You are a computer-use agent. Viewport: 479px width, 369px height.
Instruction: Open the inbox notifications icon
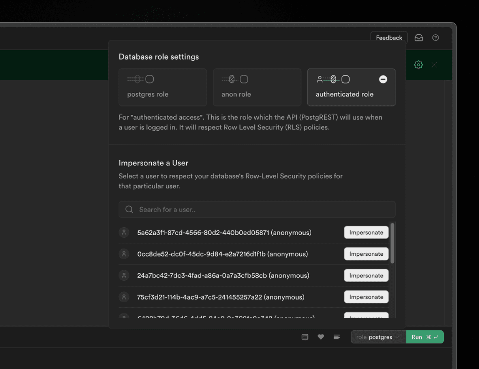pyautogui.click(x=419, y=38)
